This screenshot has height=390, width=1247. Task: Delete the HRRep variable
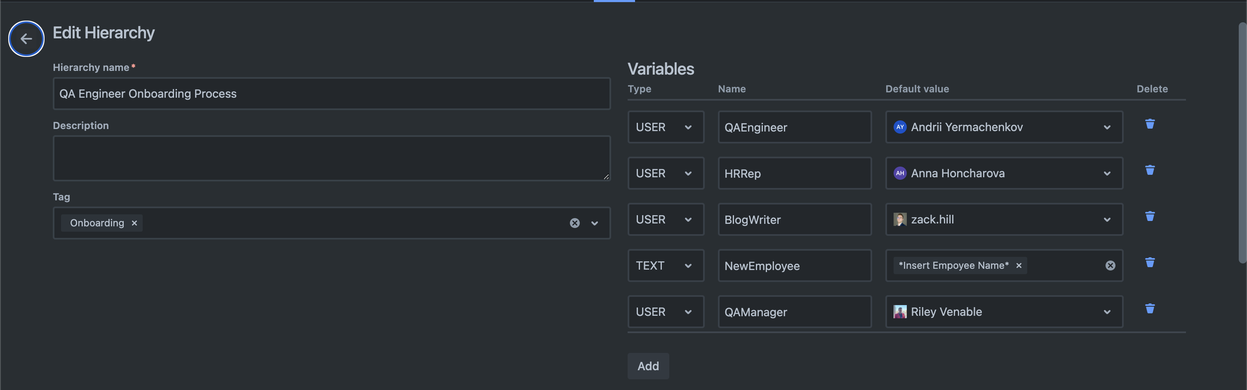click(1150, 170)
